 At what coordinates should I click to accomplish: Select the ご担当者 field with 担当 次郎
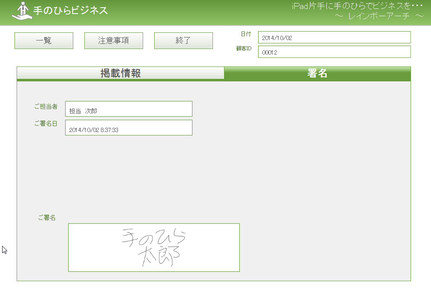129,109
